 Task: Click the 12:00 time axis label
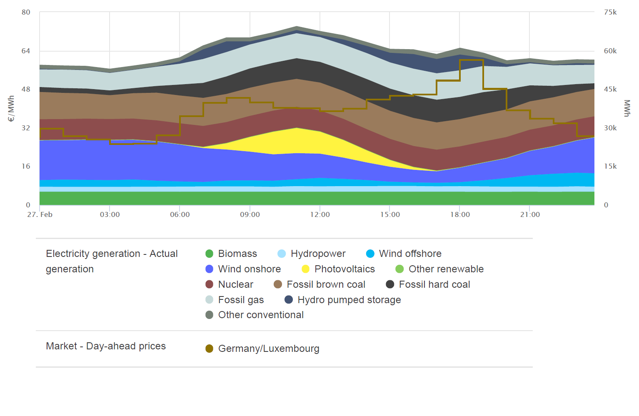tap(320, 214)
